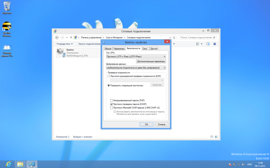Toggle the Протокол проверки пароля (CHAP) checkbox

coord(111,104)
